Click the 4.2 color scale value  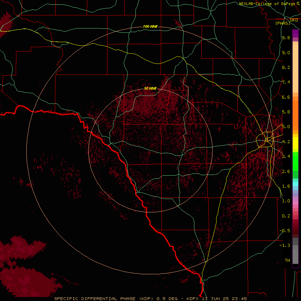coord(286,142)
